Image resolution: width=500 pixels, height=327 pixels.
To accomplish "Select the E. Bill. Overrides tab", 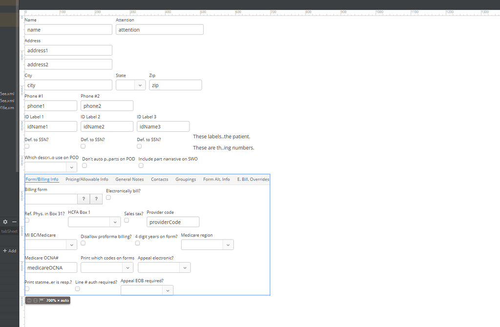I will click(252, 179).
